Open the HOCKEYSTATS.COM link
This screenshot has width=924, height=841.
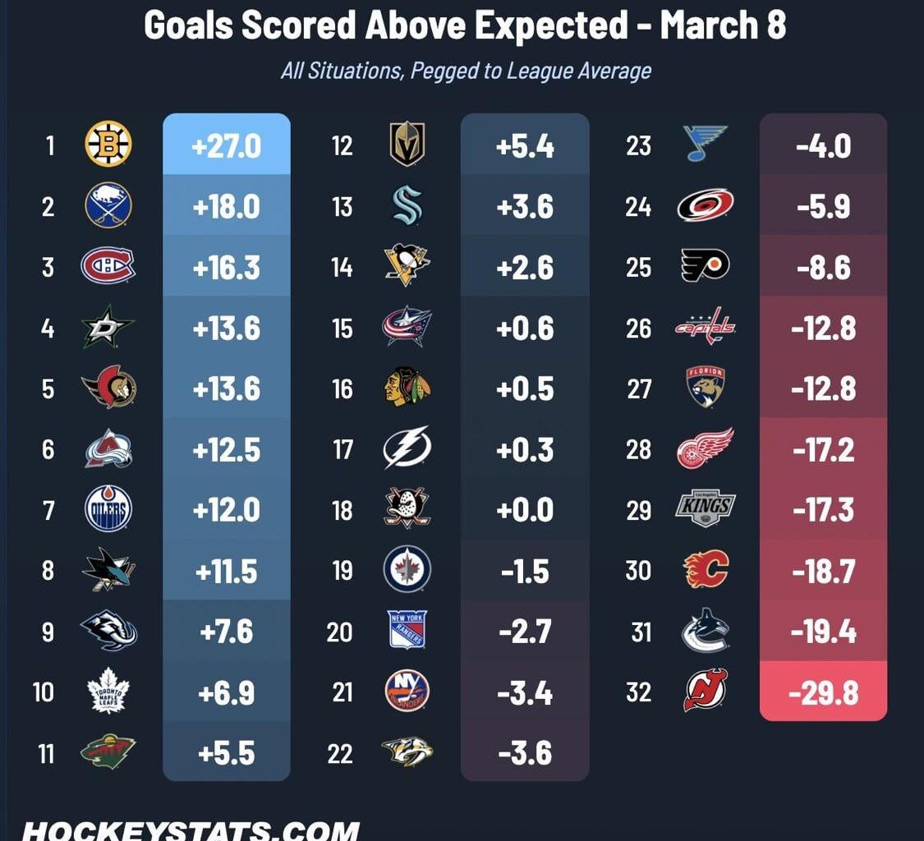click(x=191, y=830)
